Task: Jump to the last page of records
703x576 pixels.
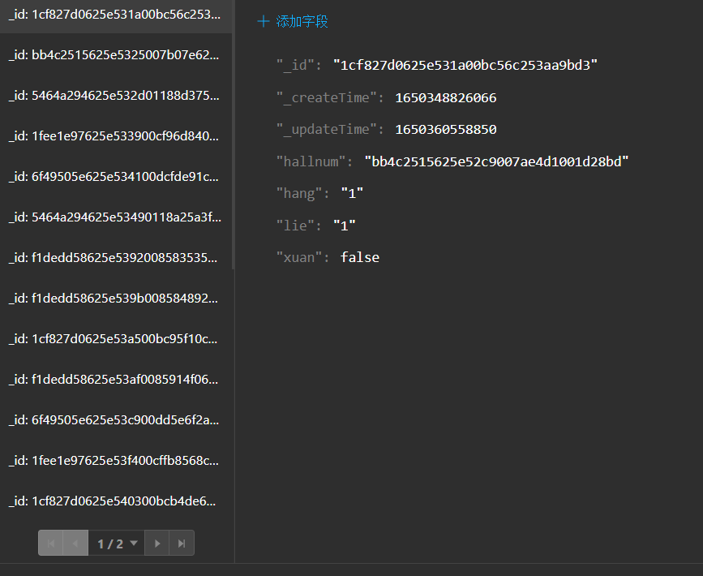Action: [x=182, y=544]
